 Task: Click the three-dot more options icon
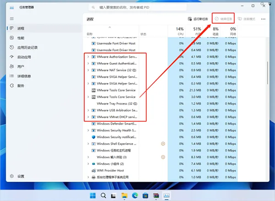click(x=263, y=19)
